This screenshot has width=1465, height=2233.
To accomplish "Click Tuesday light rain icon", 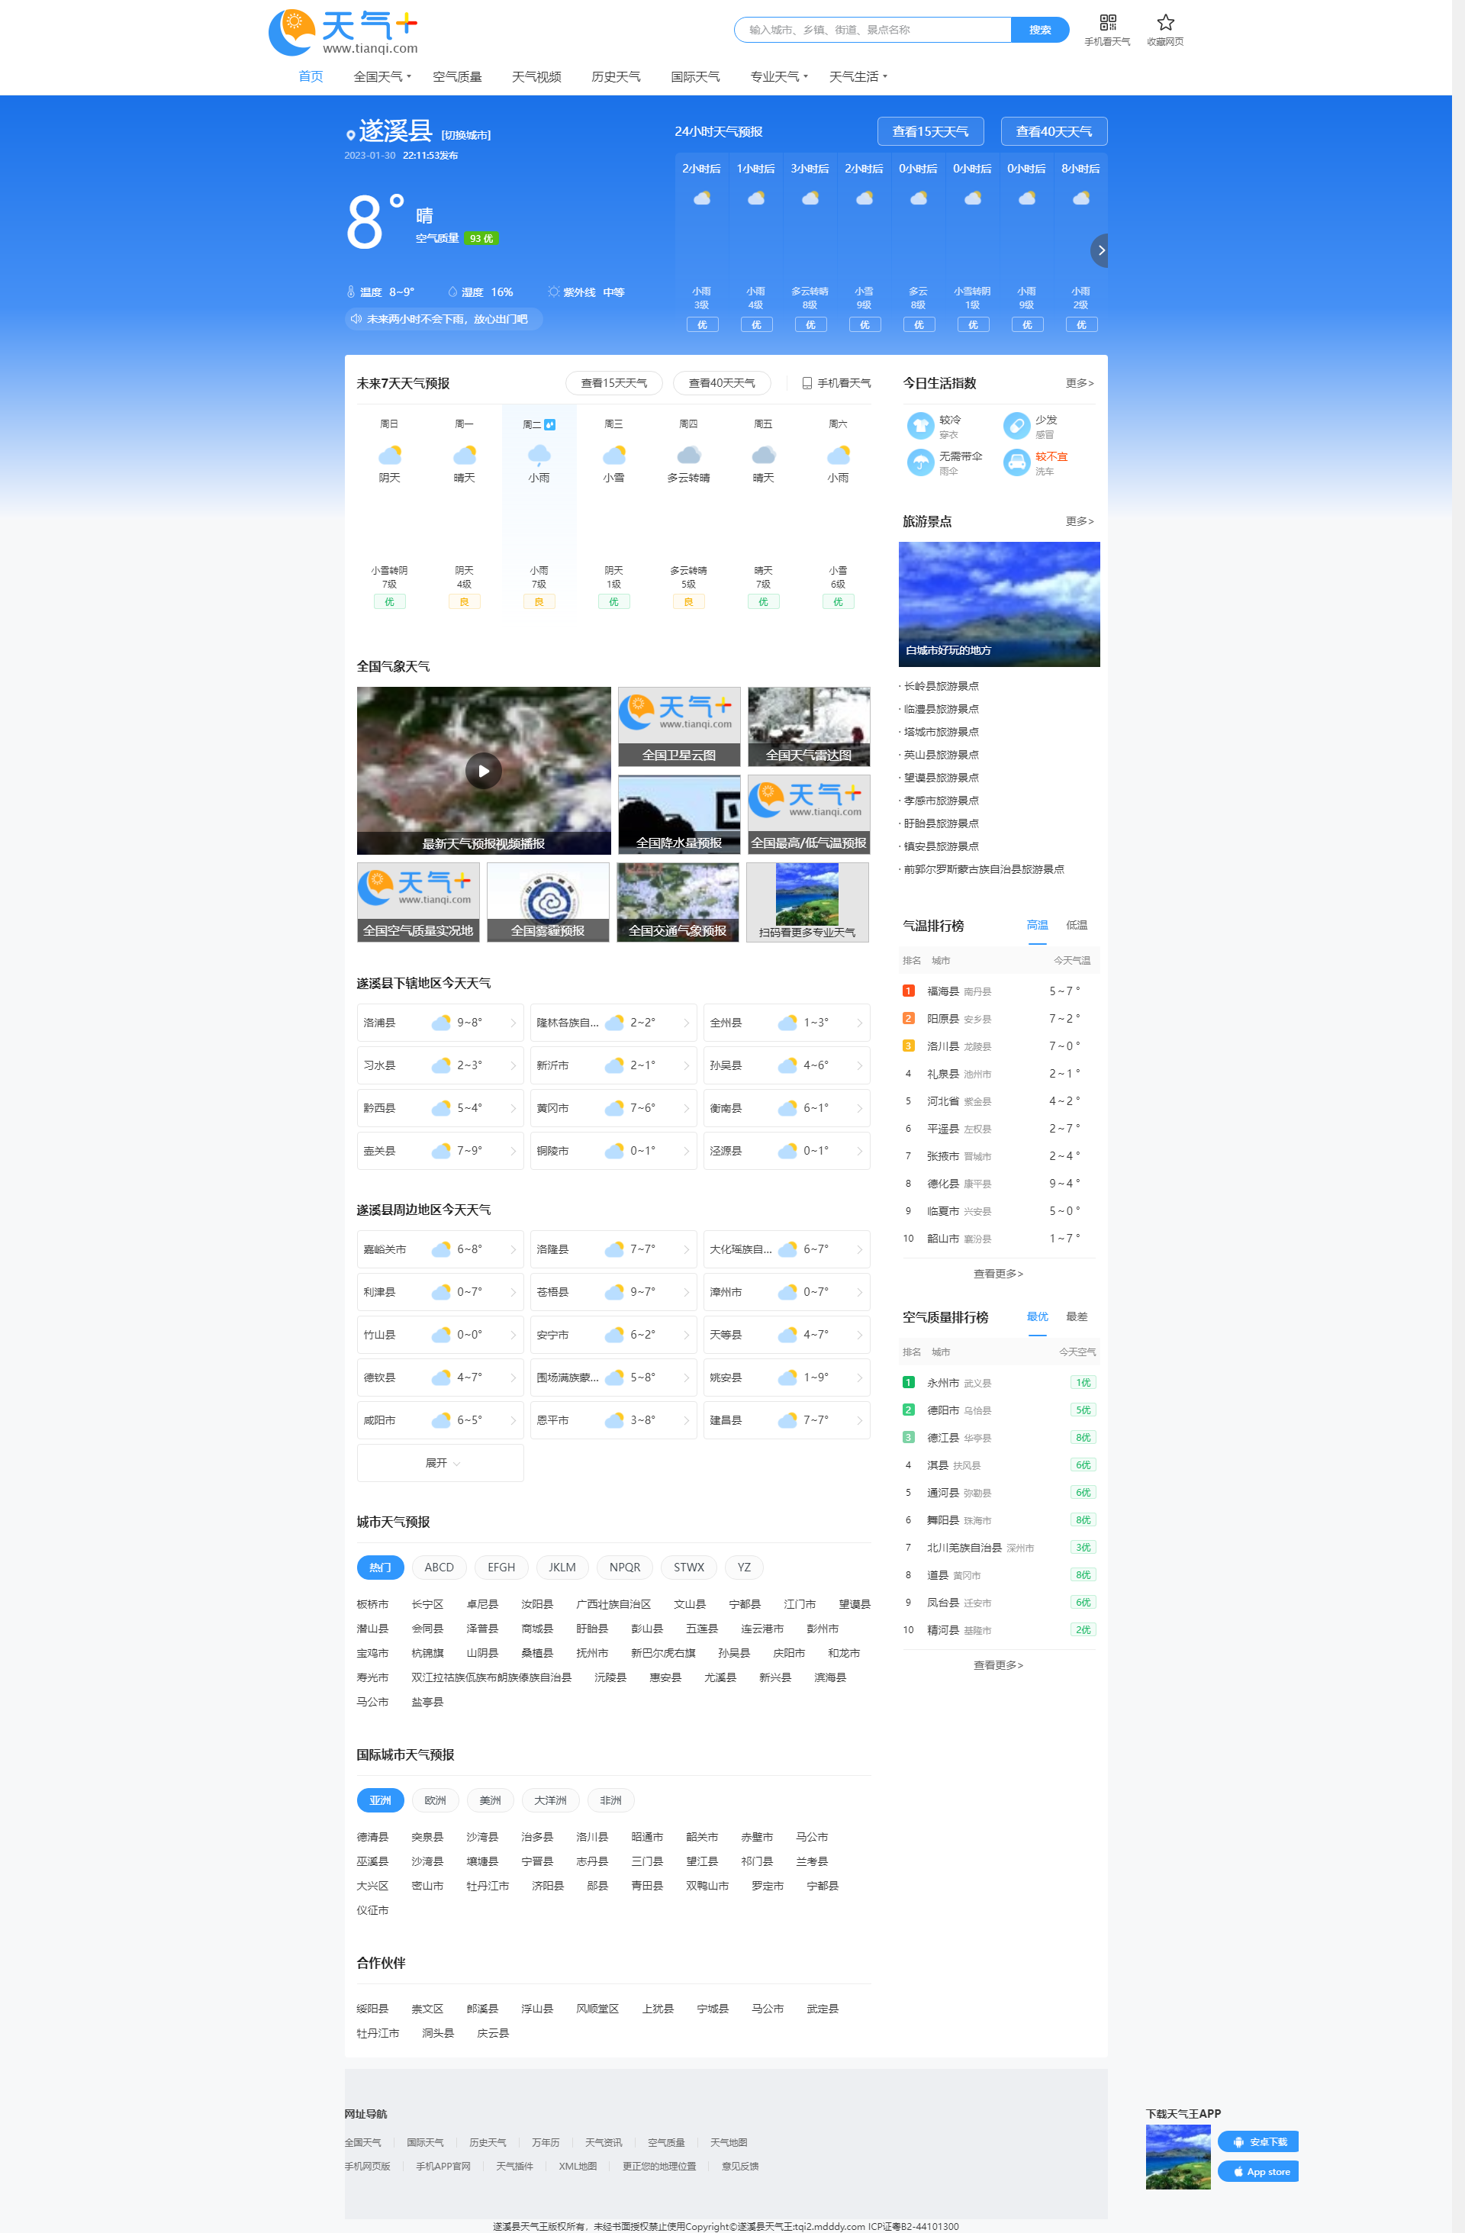I will click(x=539, y=455).
